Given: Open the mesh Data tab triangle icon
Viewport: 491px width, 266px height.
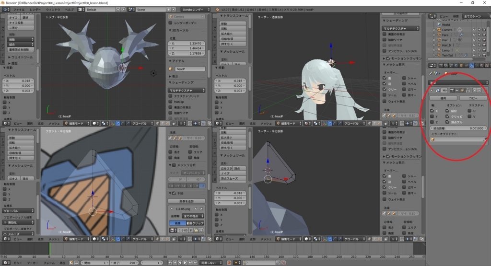Looking at the screenshot, I should pyautogui.click(x=477, y=66).
